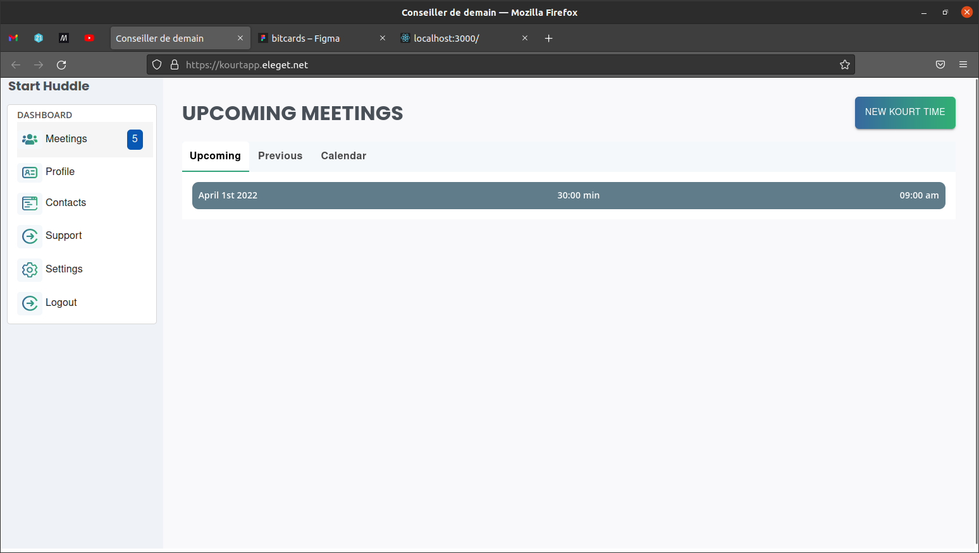Image resolution: width=979 pixels, height=553 pixels.
Task: Reload the page with the refresh icon
Action: pyautogui.click(x=61, y=64)
